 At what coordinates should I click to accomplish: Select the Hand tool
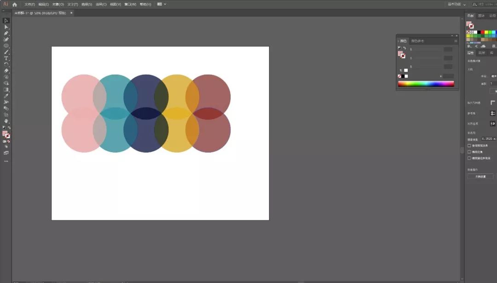[6, 121]
